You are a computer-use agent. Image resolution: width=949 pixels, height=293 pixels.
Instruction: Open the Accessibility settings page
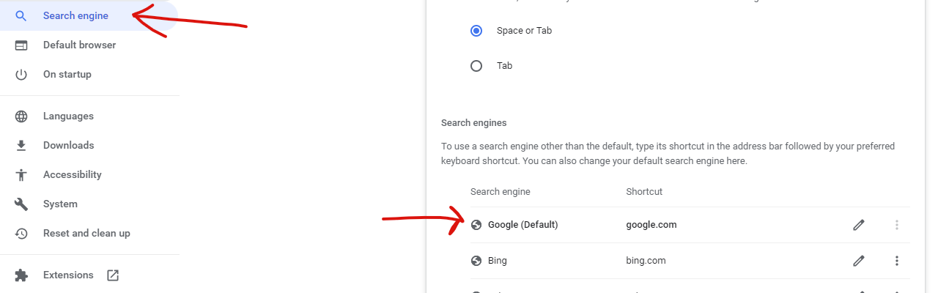click(72, 175)
